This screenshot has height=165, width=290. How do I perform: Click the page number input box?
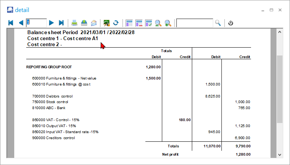pyautogui.click(x=36, y=23)
